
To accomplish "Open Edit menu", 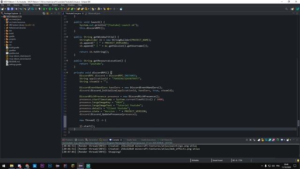I will pyautogui.click(x=8, y=5).
